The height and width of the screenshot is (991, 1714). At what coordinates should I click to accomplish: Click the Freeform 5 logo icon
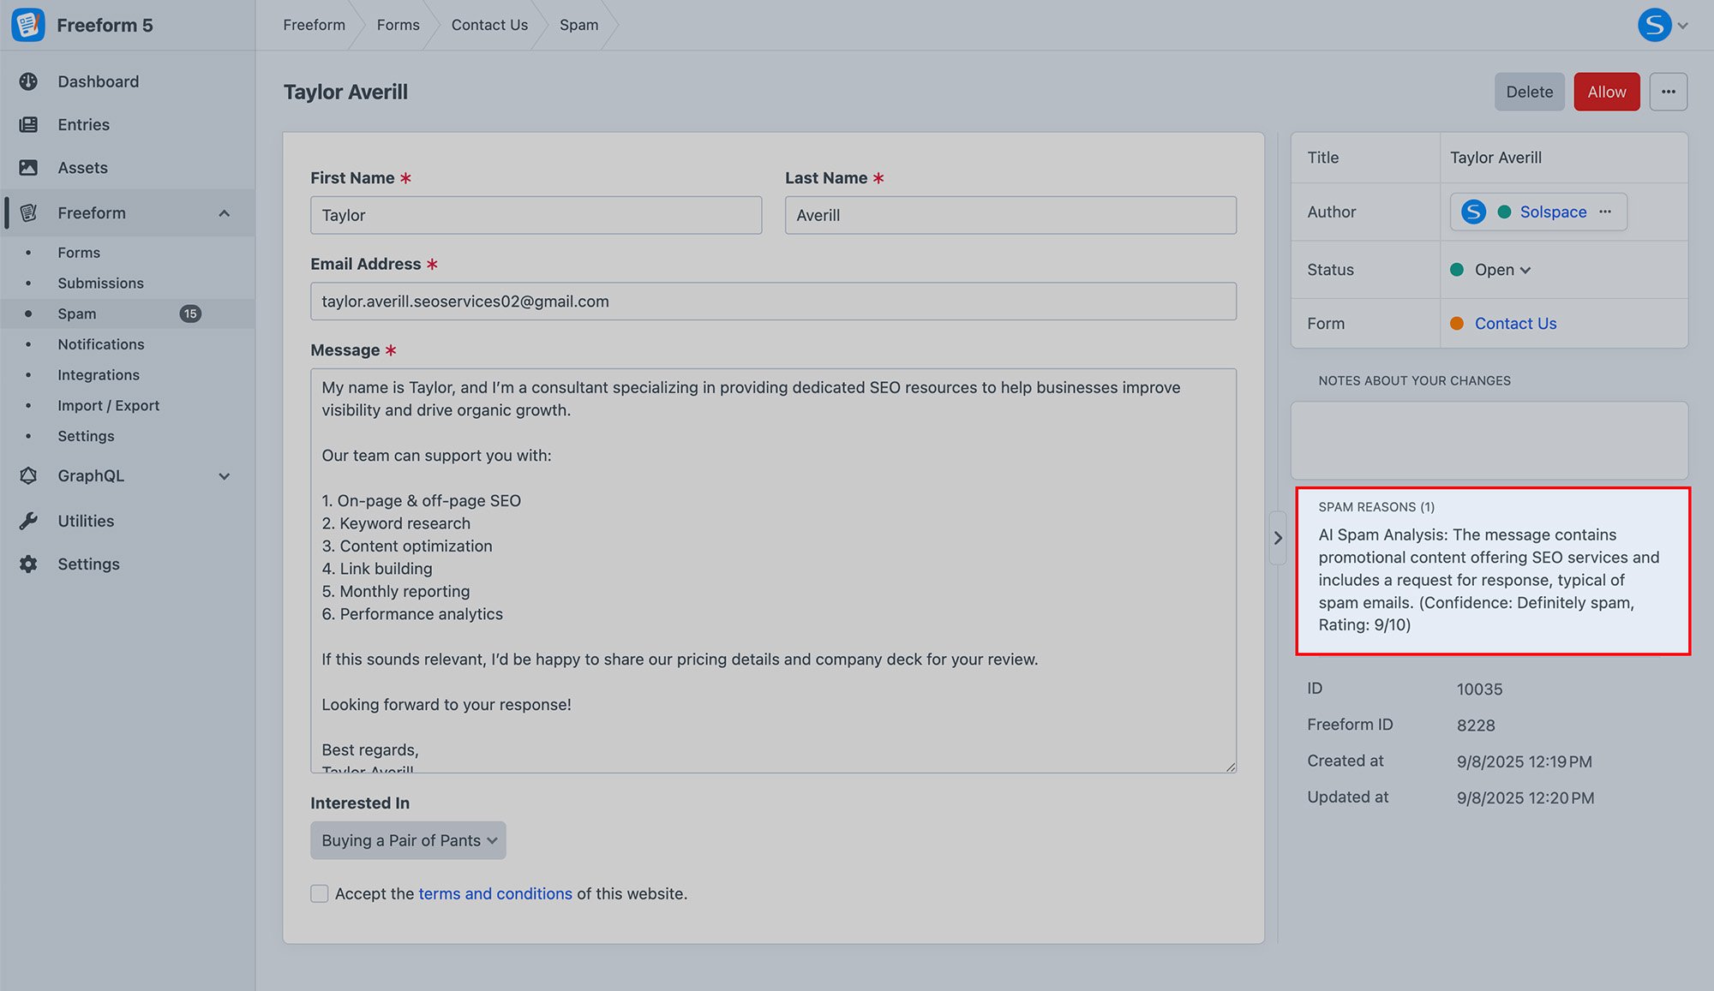coord(28,25)
